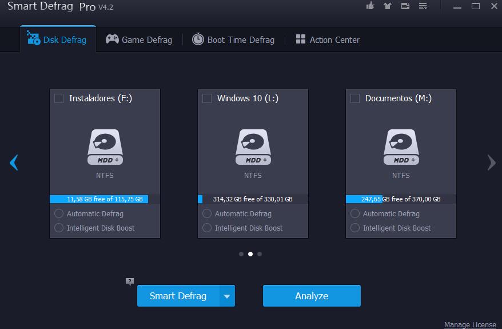Click the thumbs-up like icon

pos(370,6)
